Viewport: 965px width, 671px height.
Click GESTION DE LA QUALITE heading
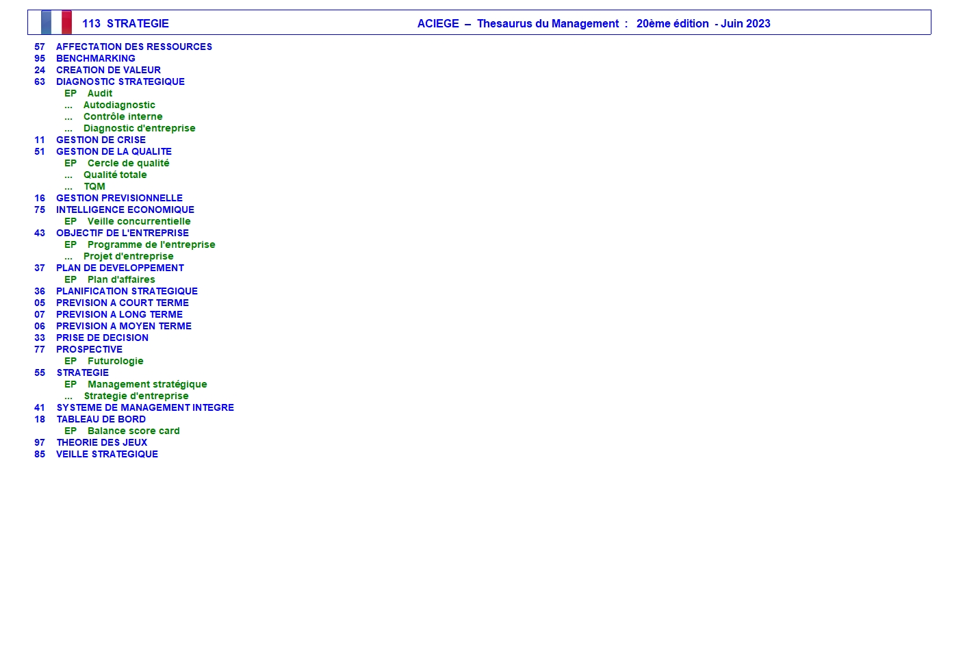[114, 151]
